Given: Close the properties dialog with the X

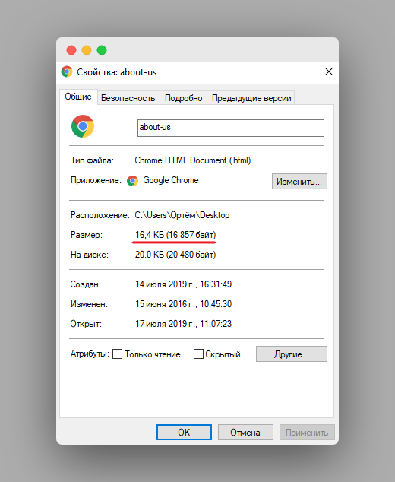Looking at the screenshot, I should (x=329, y=71).
